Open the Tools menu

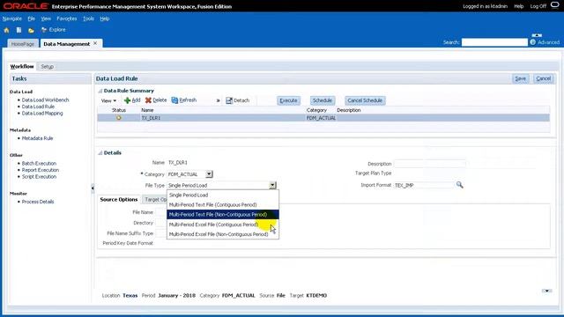88,18
